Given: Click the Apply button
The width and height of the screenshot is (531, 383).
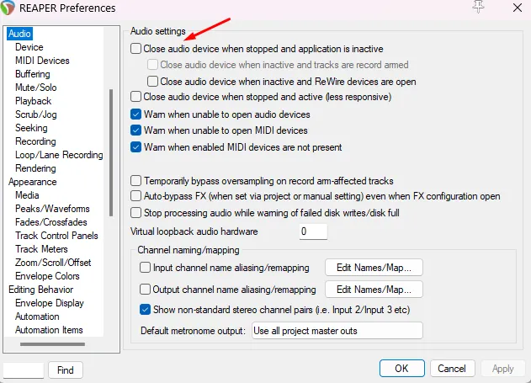Looking at the screenshot, I should (x=503, y=369).
